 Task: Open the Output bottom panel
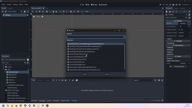tap(34, 100)
